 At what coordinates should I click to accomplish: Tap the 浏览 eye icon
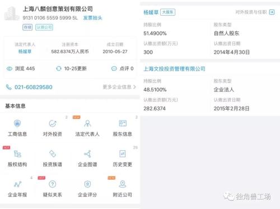(10, 68)
